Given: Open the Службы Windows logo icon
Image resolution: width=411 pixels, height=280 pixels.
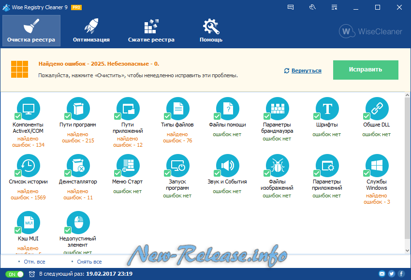Looking at the screenshot, I should [377, 166].
